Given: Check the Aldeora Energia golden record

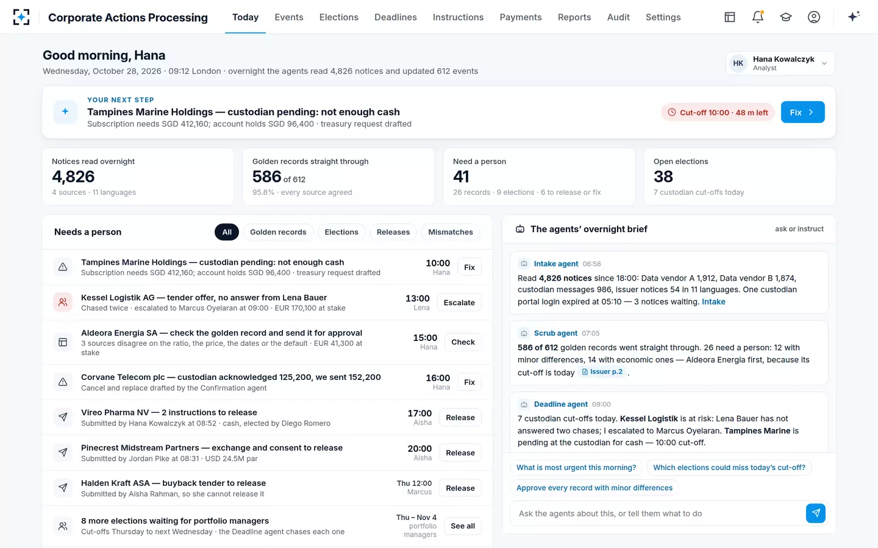Looking at the screenshot, I should pyautogui.click(x=463, y=342).
